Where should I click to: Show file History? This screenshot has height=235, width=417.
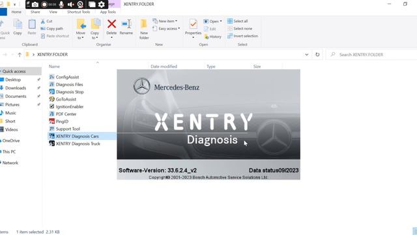pos(212,37)
